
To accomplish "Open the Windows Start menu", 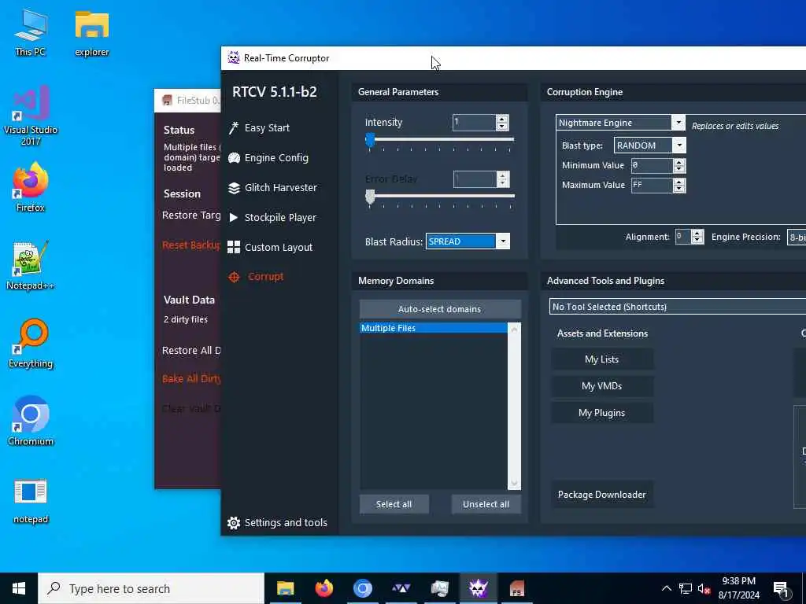I will tap(19, 588).
